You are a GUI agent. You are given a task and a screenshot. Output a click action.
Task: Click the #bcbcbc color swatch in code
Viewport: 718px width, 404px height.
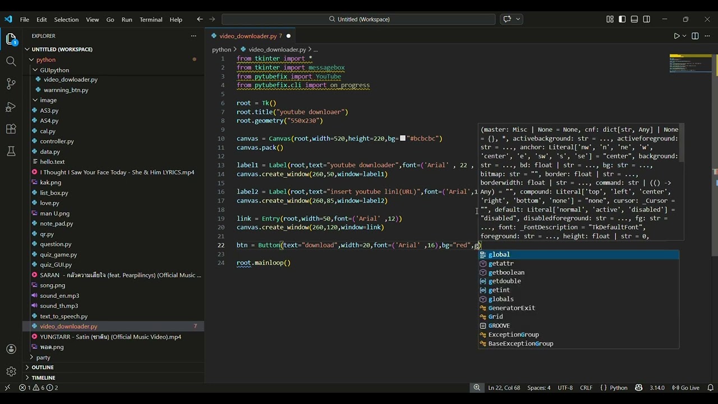(x=403, y=138)
